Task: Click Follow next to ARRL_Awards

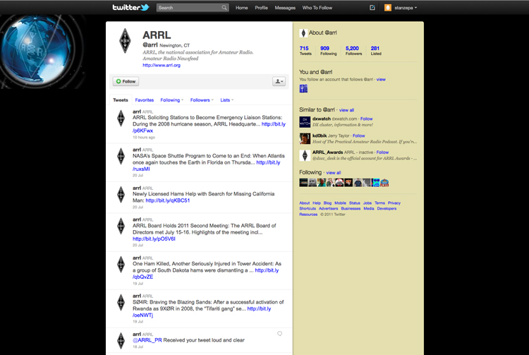Action: 382,152
